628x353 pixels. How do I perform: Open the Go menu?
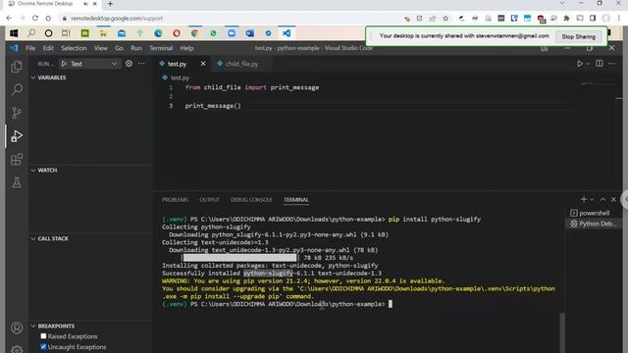pos(119,48)
